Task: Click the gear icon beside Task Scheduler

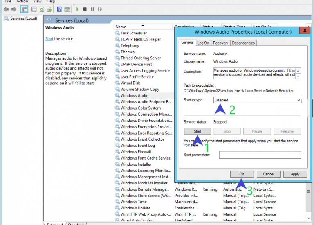Action: [x=117, y=33]
